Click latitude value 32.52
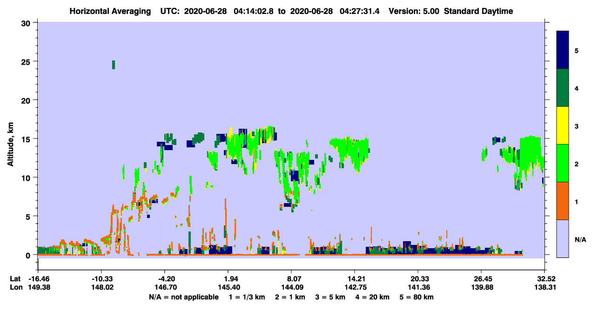This screenshot has height=310, width=605. 544,279
